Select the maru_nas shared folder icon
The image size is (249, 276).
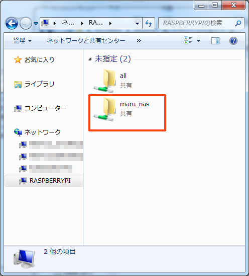coord(105,109)
